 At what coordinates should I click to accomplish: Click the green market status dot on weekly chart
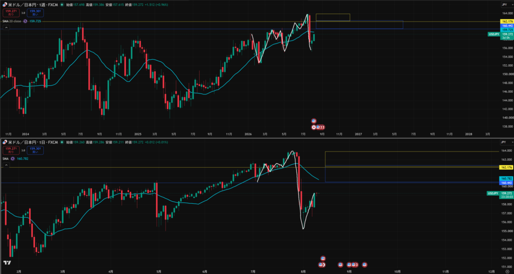pos(63,5)
